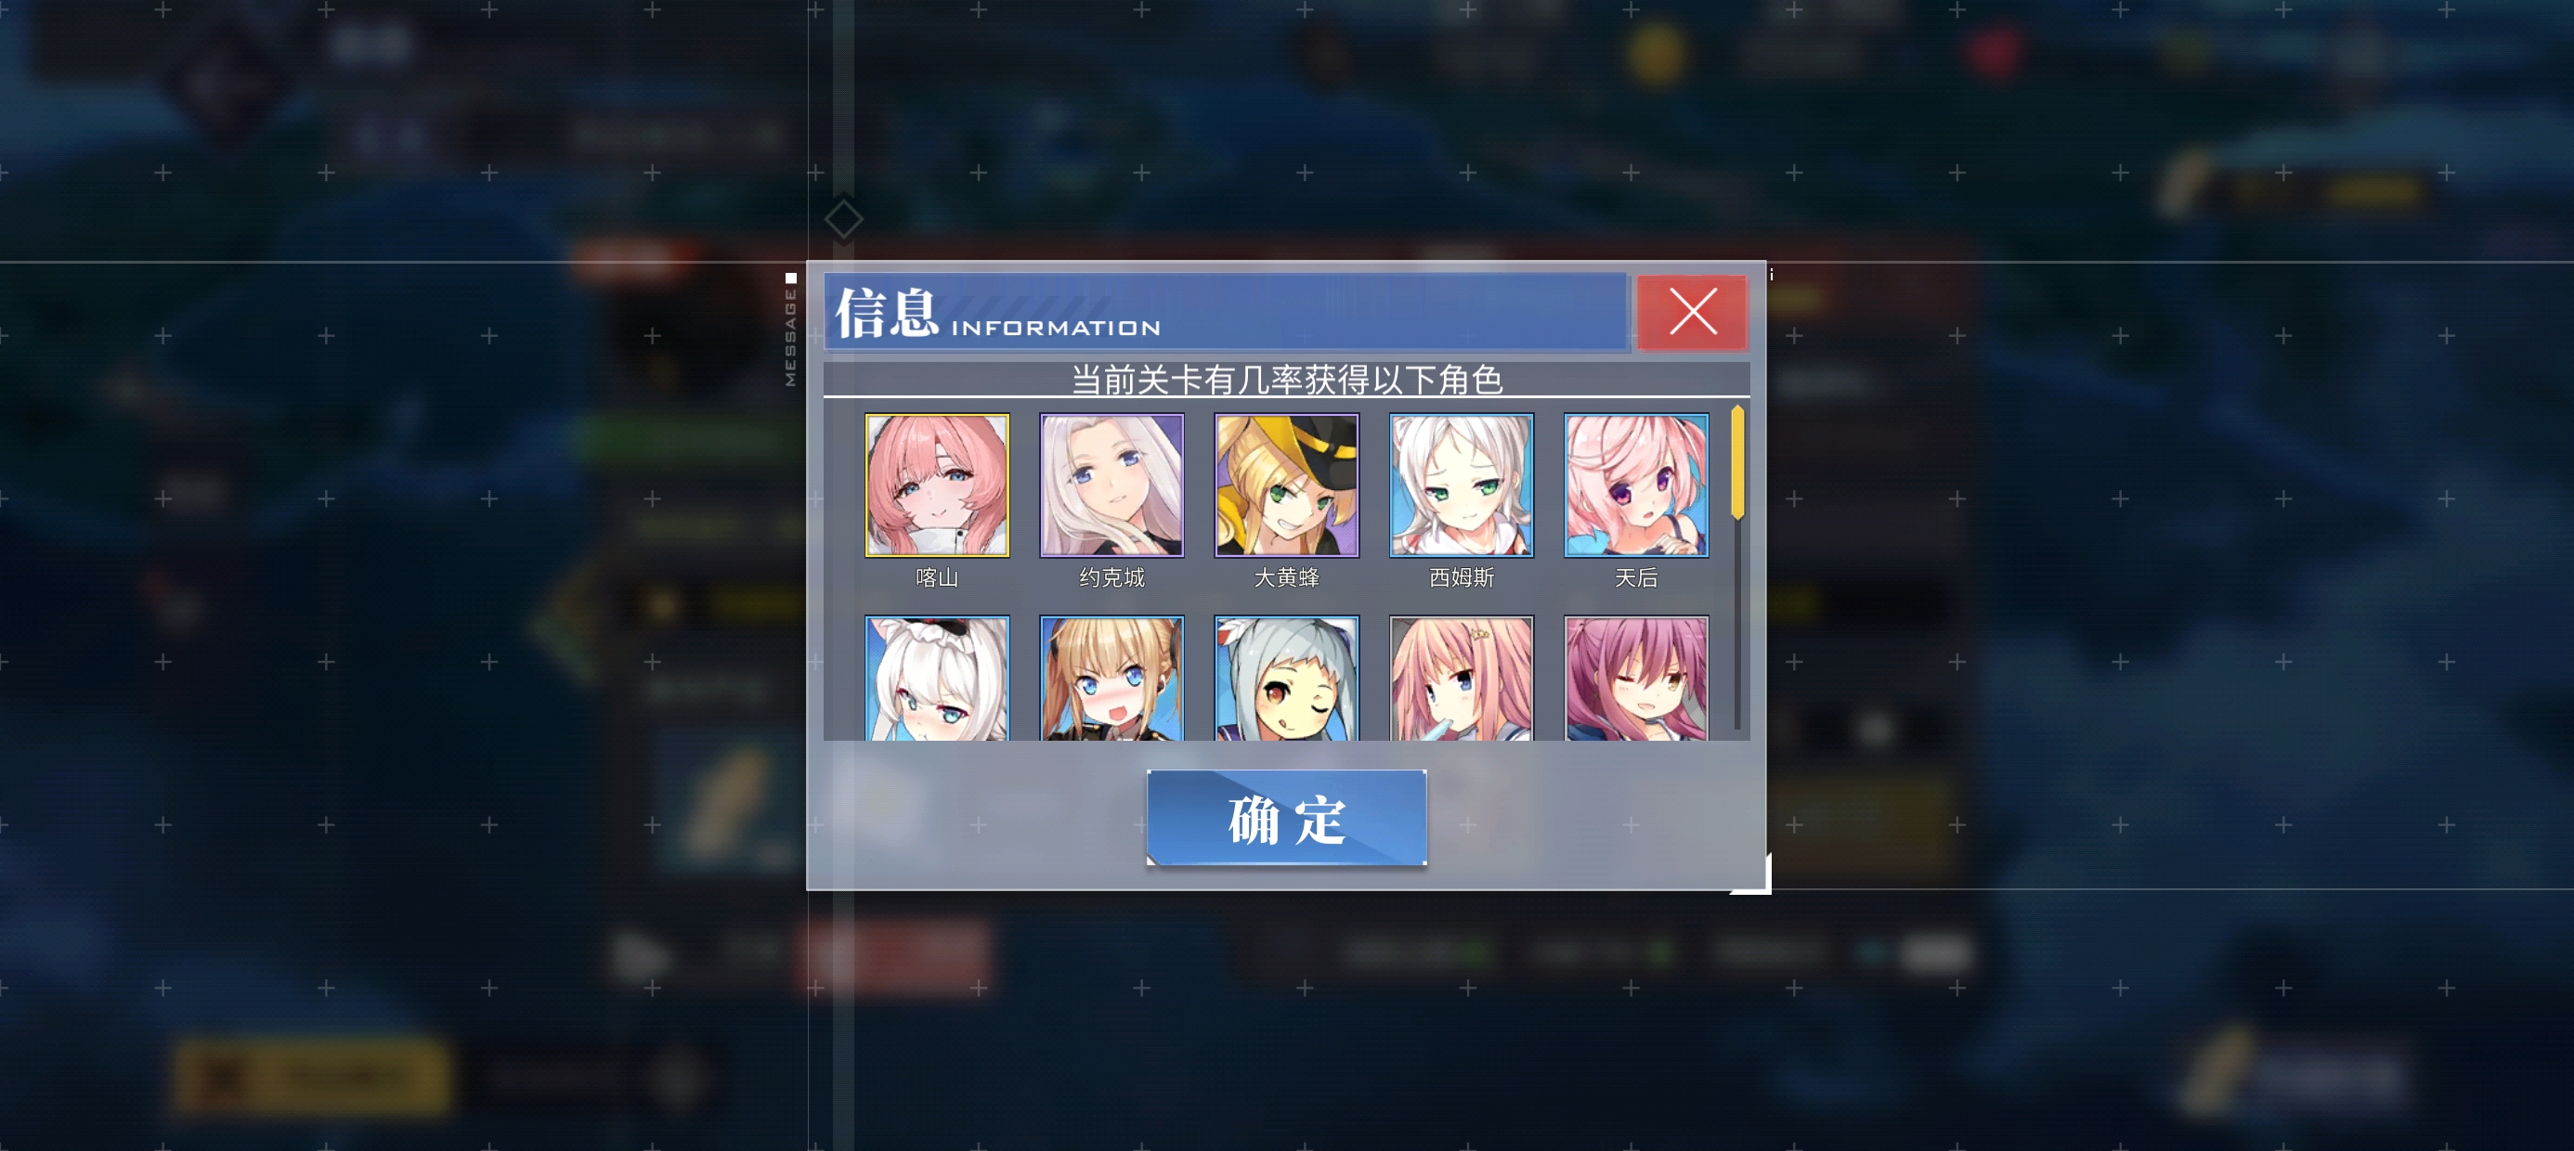
Task: Click pink-haired girl with popsicle portrait
Action: click(x=1461, y=678)
